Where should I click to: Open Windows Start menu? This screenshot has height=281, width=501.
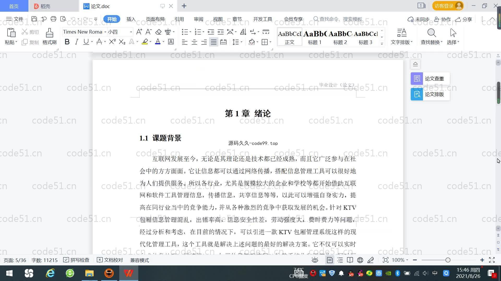point(9,273)
